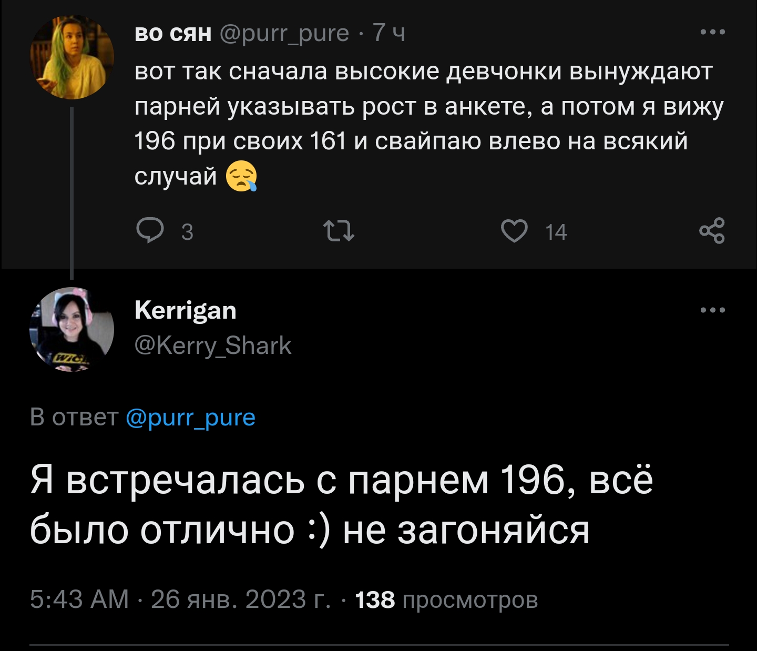Share the first tweet via share icon
Screen dimensions: 757x651
pos(712,231)
